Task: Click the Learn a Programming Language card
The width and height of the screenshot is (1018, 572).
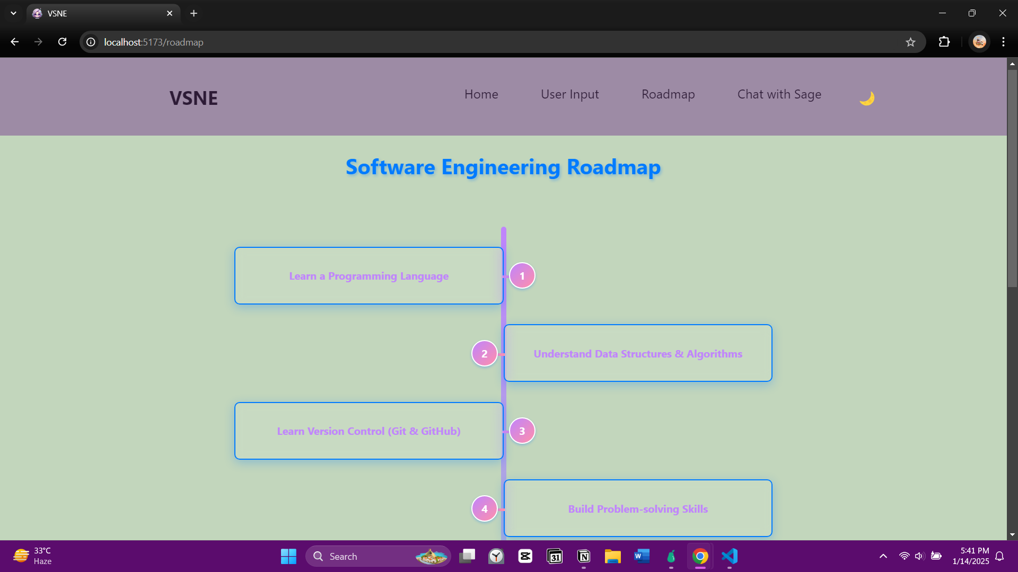Action: [x=368, y=276]
